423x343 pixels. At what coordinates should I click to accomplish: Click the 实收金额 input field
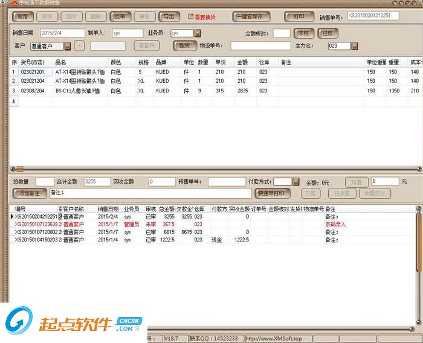pyautogui.click(x=162, y=182)
